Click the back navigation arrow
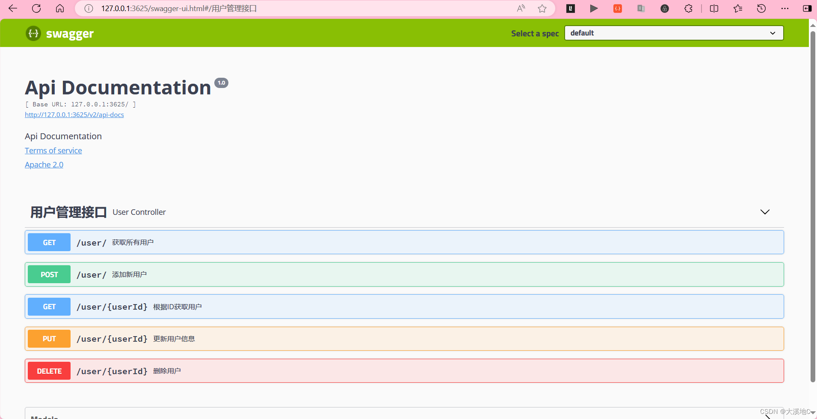The image size is (817, 419). point(13,8)
